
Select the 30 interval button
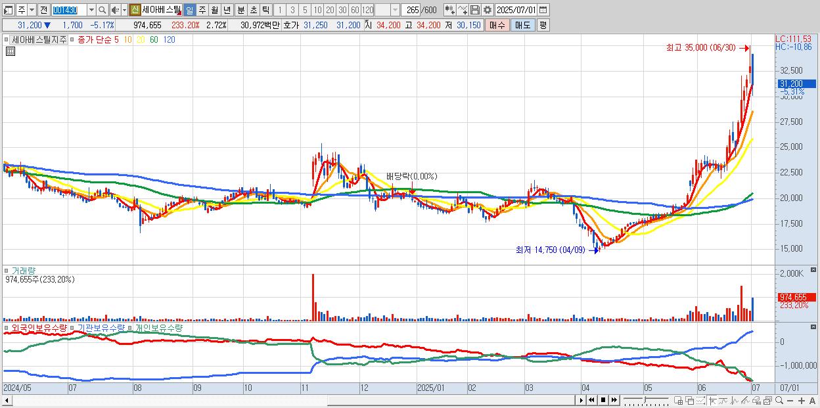point(342,11)
